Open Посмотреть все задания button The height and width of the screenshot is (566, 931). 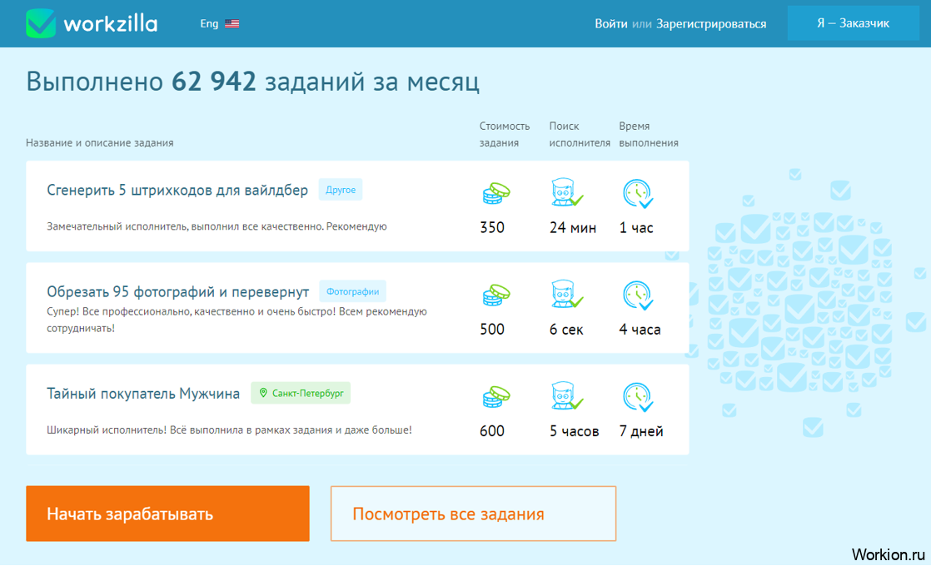(x=473, y=514)
